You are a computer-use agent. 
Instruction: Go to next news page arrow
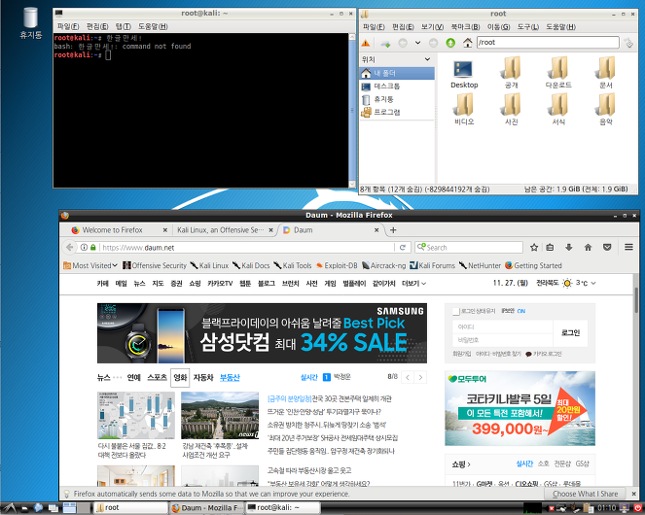(420, 377)
